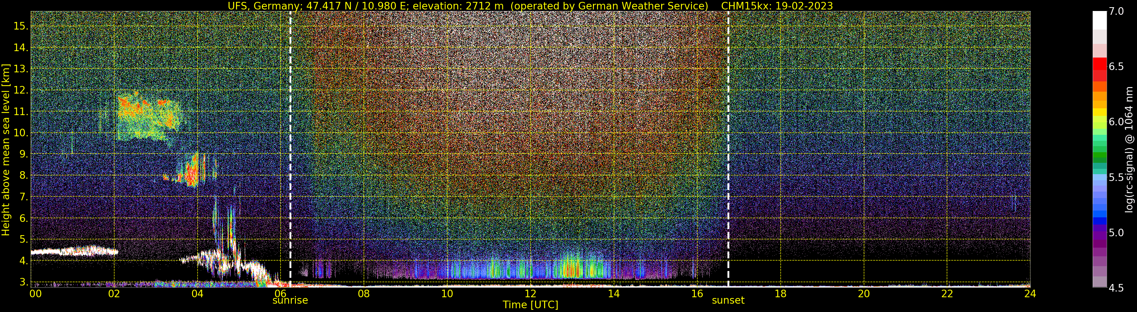Click the time tick label 08
This screenshot has width=1137, height=312.
tap(364, 293)
